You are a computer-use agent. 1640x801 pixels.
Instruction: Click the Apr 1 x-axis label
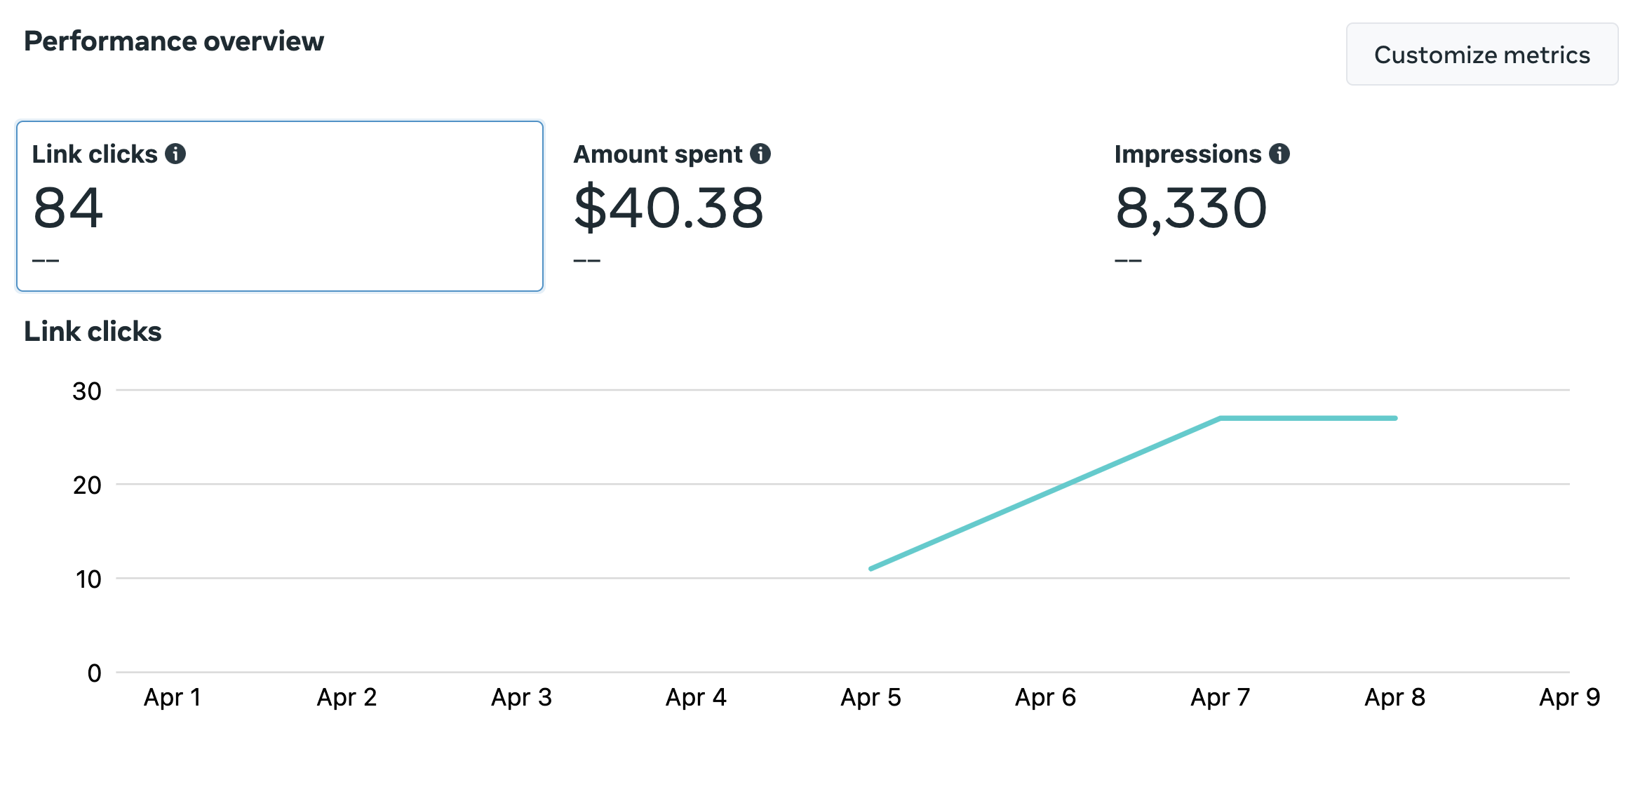(173, 697)
